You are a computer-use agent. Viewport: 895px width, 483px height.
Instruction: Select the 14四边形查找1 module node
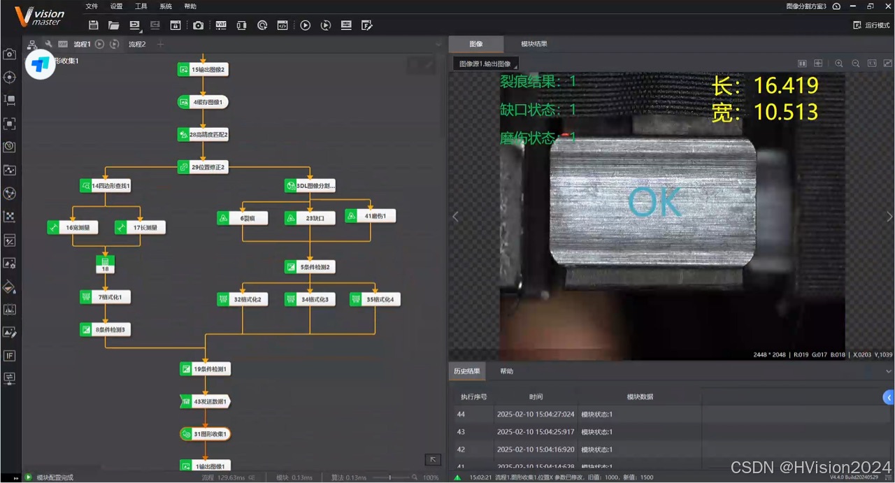[x=106, y=186]
